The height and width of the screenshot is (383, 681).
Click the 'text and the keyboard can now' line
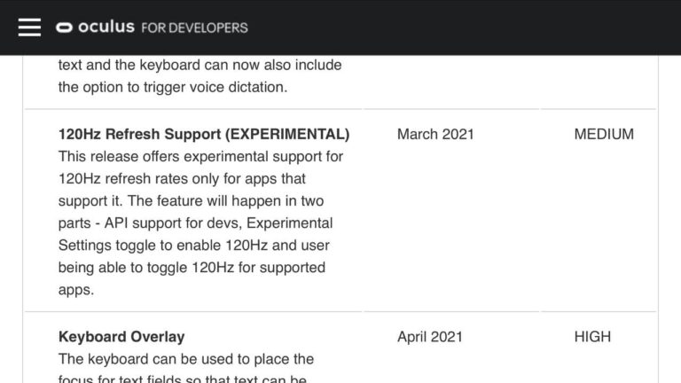tap(200, 65)
